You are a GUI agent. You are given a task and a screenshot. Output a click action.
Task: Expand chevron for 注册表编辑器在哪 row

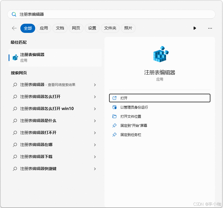[95, 145]
